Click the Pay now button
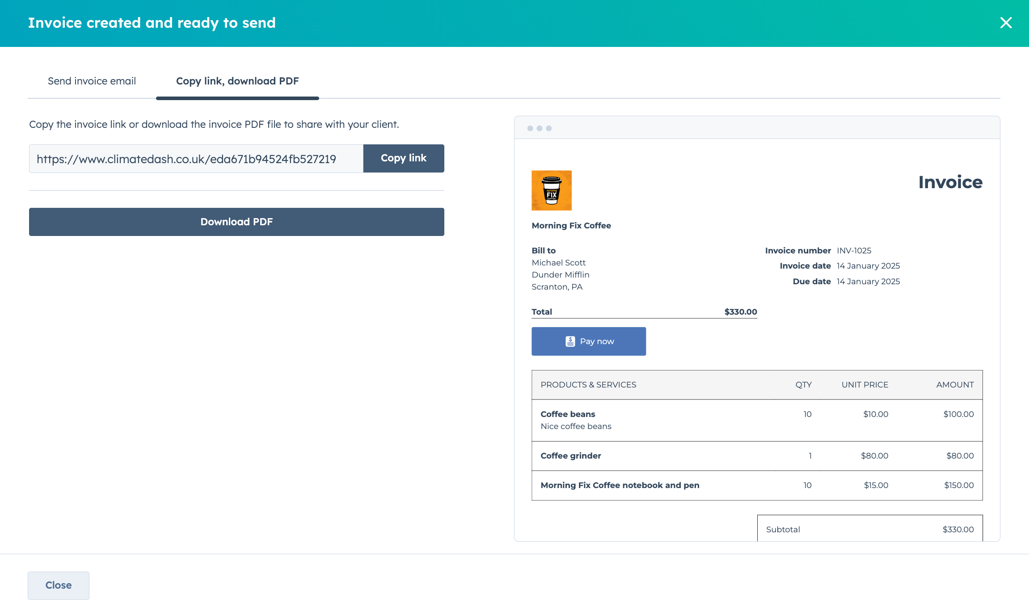The image size is (1029, 615). [588, 341]
